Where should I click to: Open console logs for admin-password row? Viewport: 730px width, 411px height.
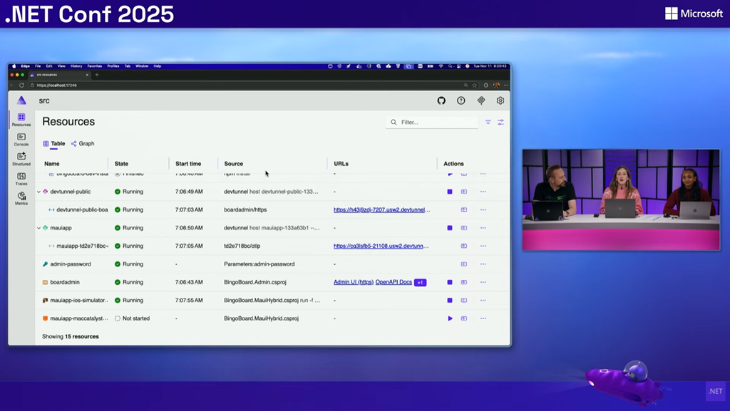pos(464,264)
